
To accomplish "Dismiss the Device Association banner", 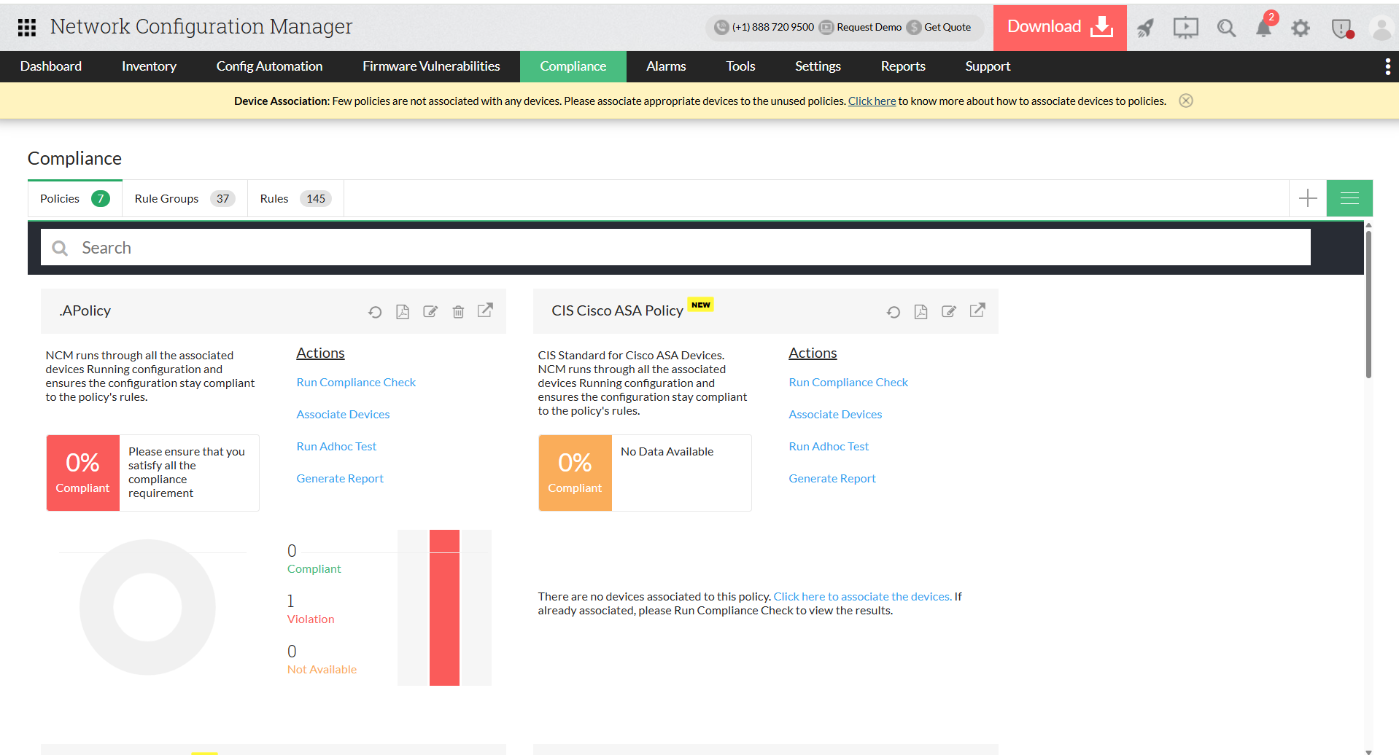I will click(1185, 101).
